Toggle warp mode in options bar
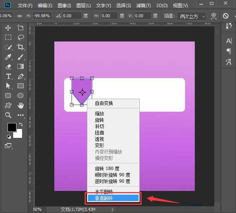Viewport: 236px width, 213px height. coord(214,16)
